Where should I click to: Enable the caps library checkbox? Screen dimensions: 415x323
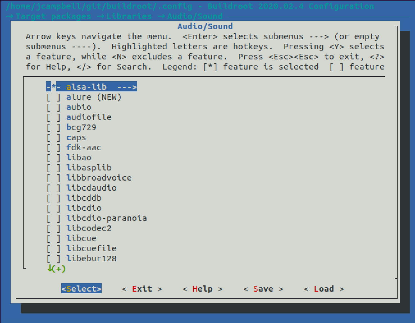53,138
